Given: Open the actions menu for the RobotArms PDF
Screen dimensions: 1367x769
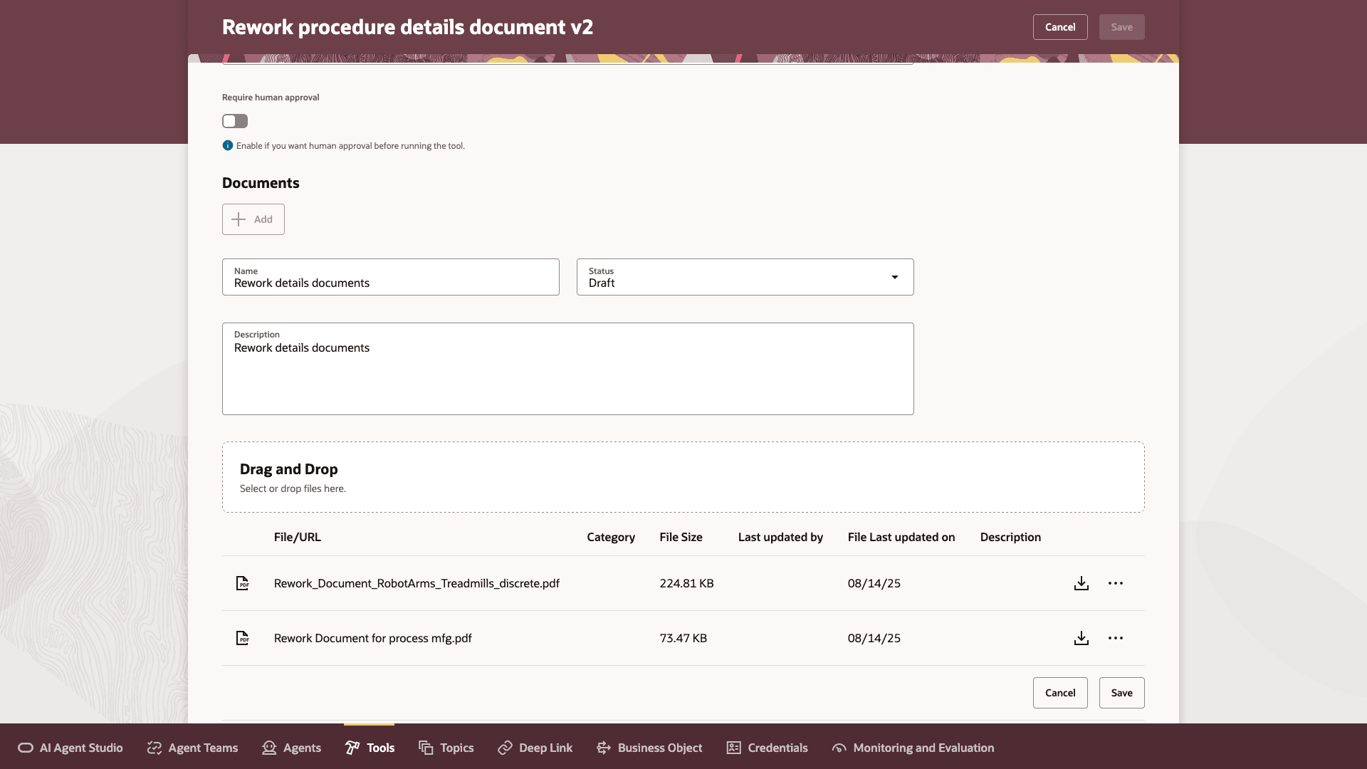Looking at the screenshot, I should pyautogui.click(x=1116, y=583).
